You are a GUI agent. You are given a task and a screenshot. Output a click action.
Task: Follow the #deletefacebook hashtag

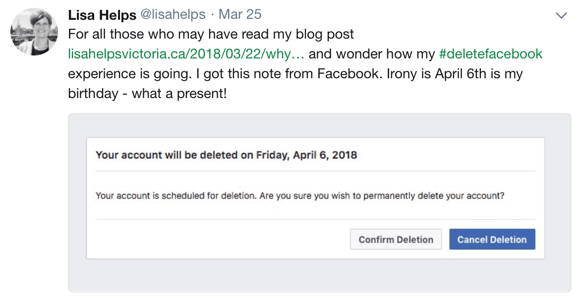tap(491, 53)
